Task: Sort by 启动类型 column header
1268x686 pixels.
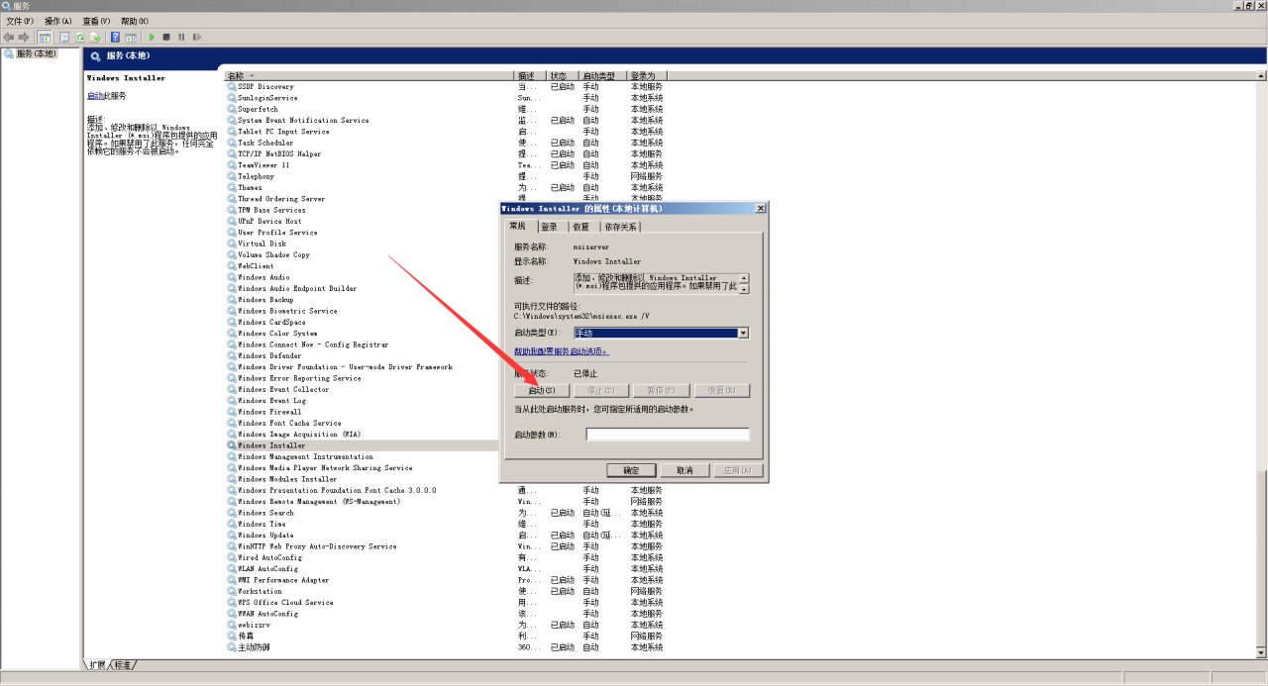Action: click(x=604, y=75)
